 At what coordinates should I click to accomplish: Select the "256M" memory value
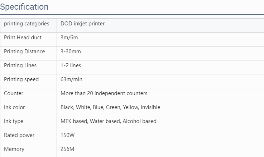[68, 149]
